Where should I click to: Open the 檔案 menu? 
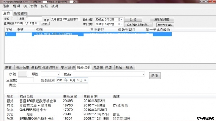[6, 6]
